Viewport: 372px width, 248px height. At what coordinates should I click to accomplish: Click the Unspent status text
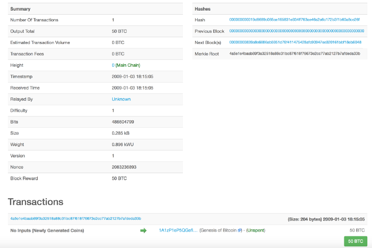coord(256,231)
